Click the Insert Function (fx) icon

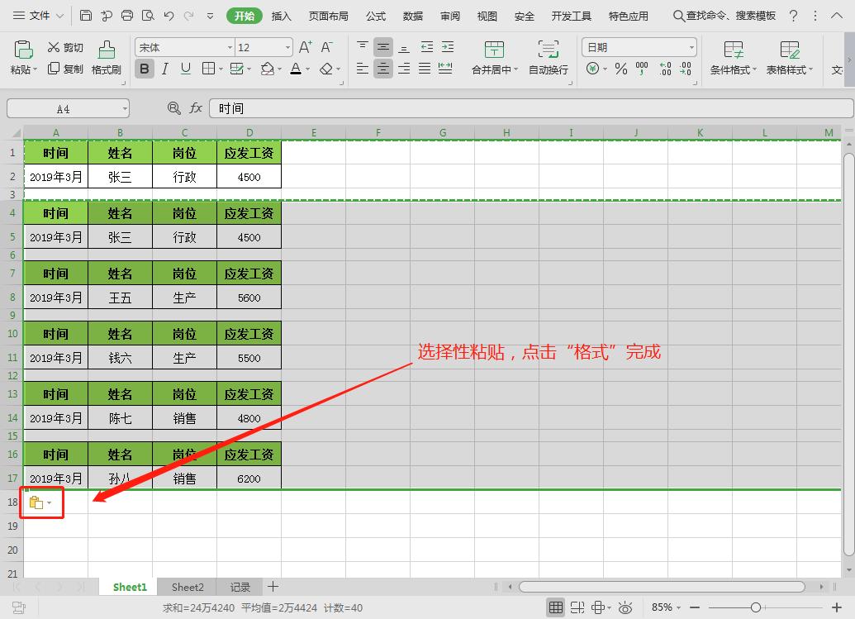point(197,107)
